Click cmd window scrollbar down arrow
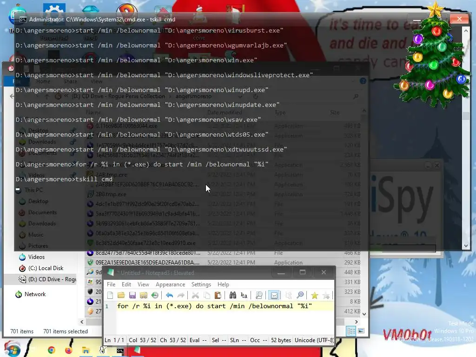The height and width of the screenshot is (357, 476). click(466, 246)
